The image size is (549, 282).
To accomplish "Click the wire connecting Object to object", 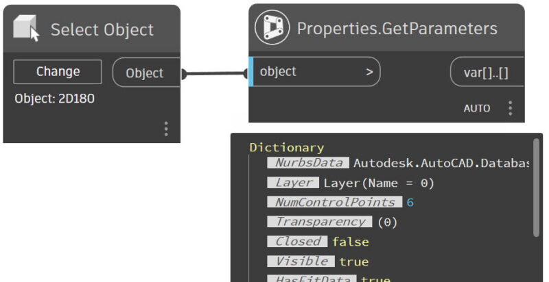I will (214, 73).
